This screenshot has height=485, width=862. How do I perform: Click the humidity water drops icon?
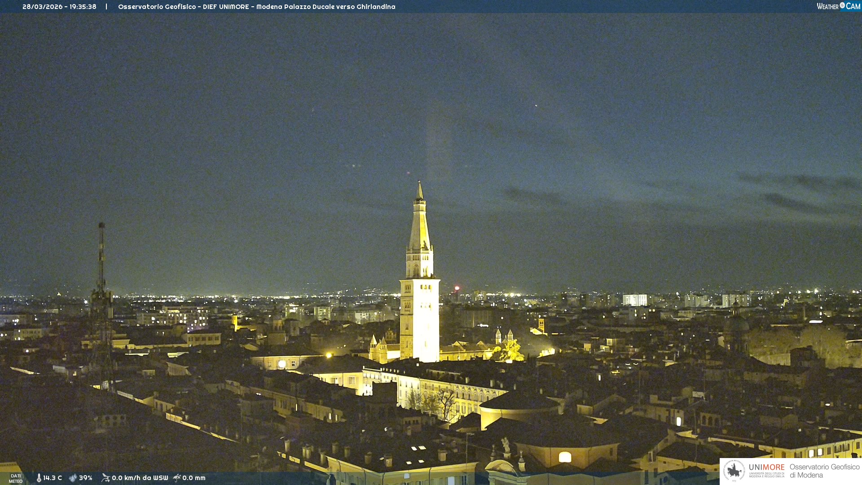click(73, 478)
